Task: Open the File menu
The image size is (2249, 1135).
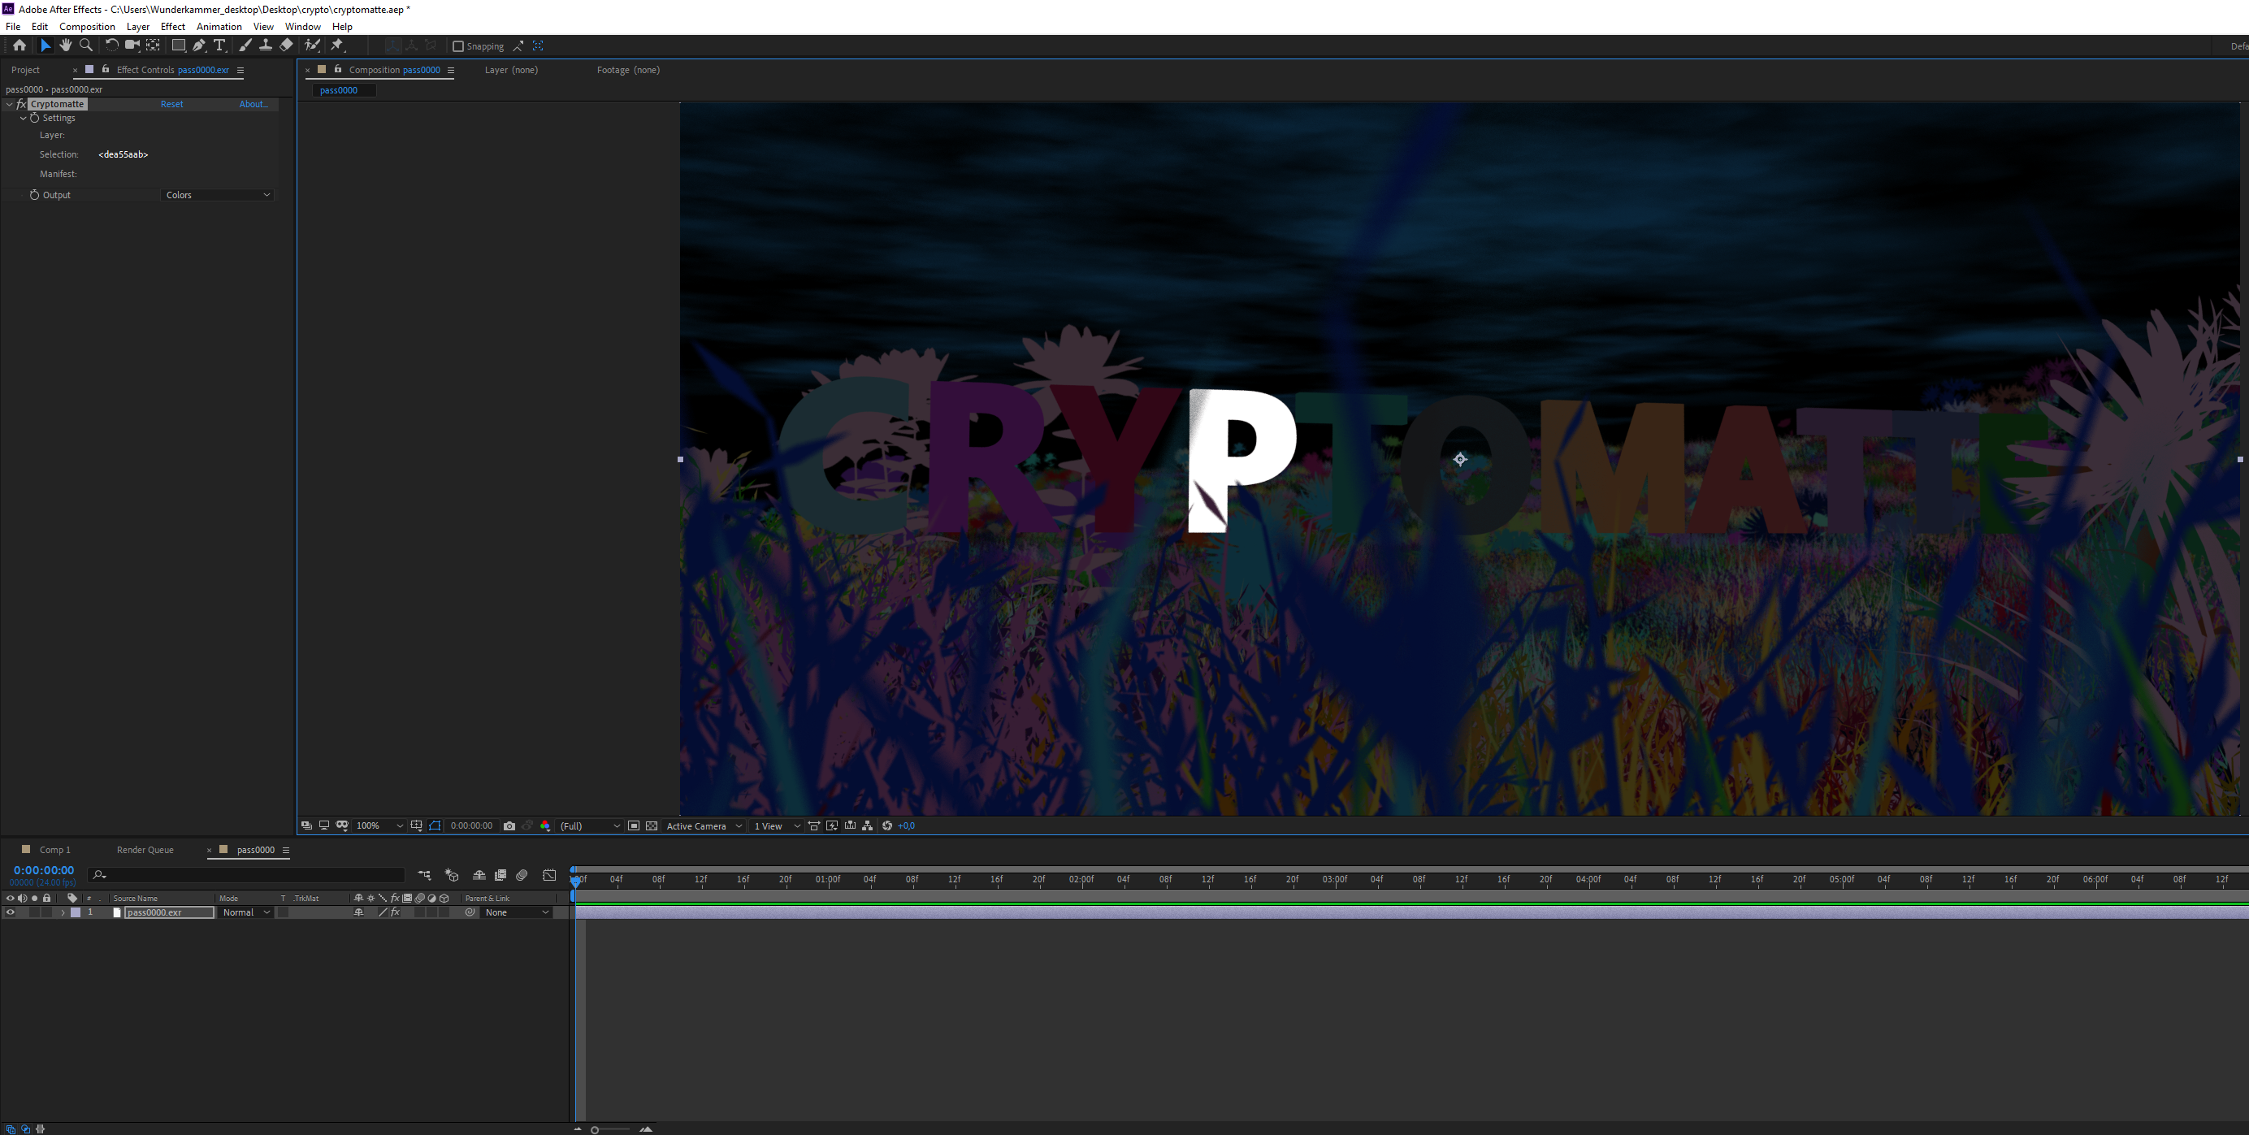Action: tap(13, 26)
